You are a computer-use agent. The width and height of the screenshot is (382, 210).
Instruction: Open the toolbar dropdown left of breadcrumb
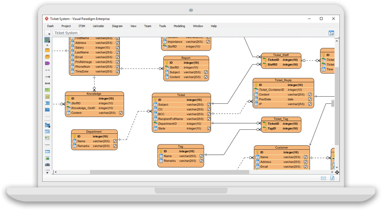pyautogui.click(x=47, y=33)
